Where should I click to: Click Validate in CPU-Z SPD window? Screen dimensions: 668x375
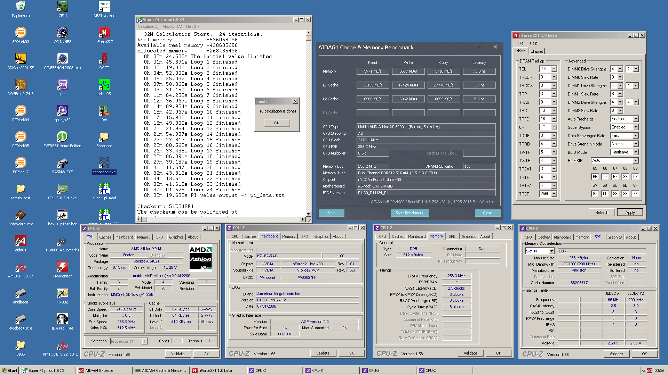pyautogui.click(x=616, y=354)
